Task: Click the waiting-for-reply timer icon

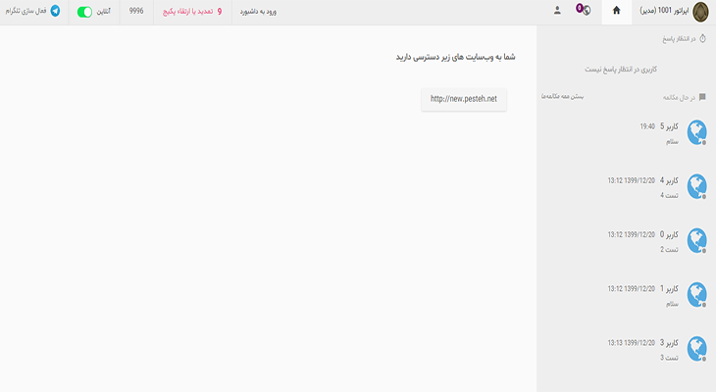Action: point(702,39)
